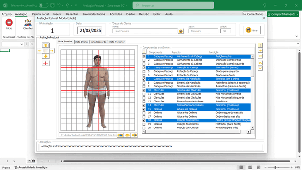Click the lightbulb help icon in title bar
Image resolution: width=302 pixels, height=170 pixels.
[x=265, y=5]
